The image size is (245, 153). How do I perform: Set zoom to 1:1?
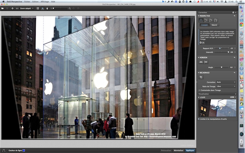click(x=17, y=8)
